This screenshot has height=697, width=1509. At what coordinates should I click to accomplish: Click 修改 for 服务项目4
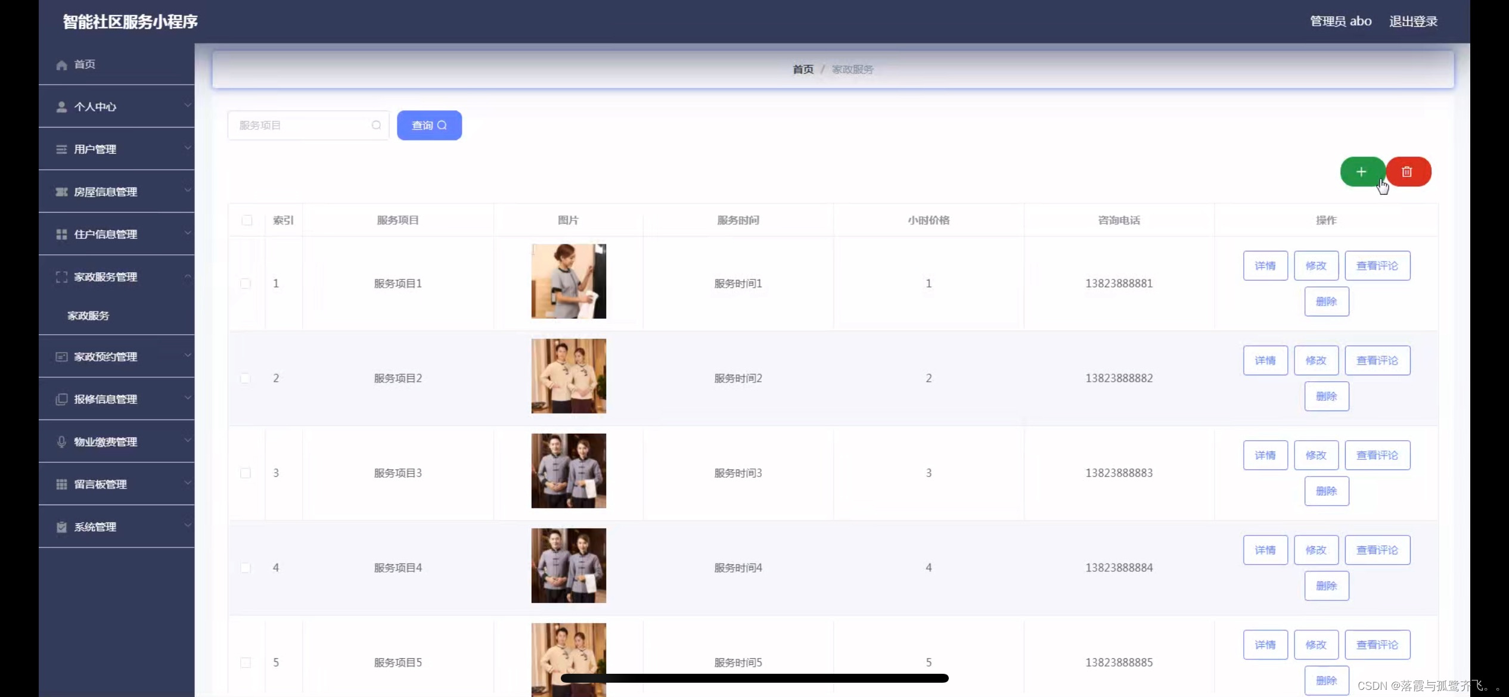pyautogui.click(x=1316, y=550)
